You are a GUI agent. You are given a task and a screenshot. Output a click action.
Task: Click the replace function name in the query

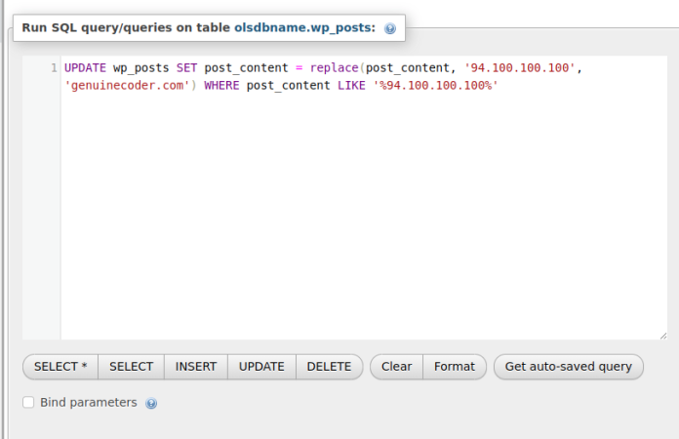pyautogui.click(x=335, y=68)
